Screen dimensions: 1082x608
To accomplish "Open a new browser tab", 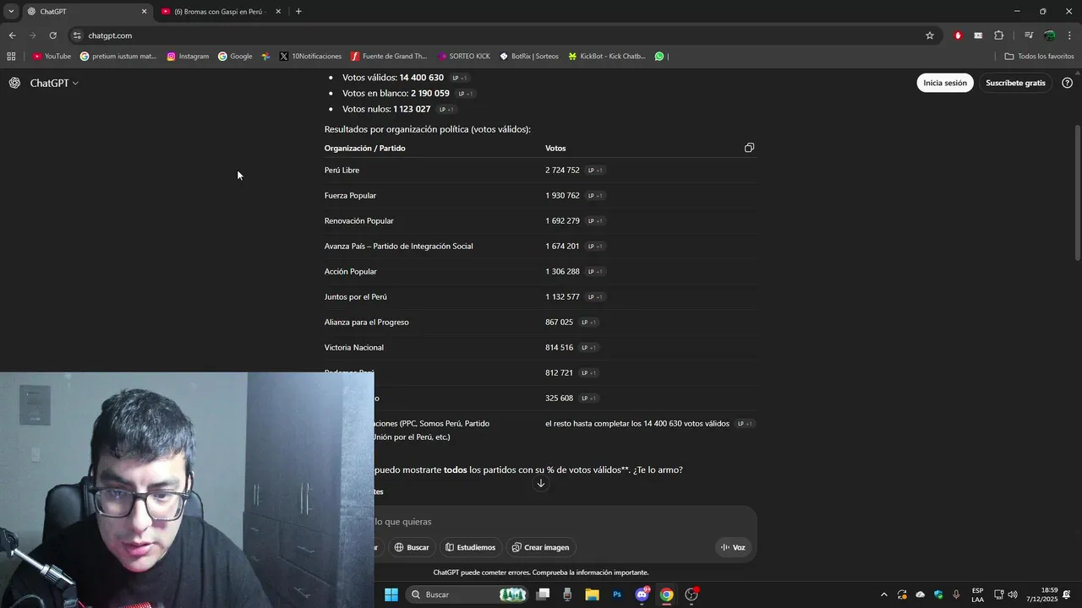I will coord(298,12).
